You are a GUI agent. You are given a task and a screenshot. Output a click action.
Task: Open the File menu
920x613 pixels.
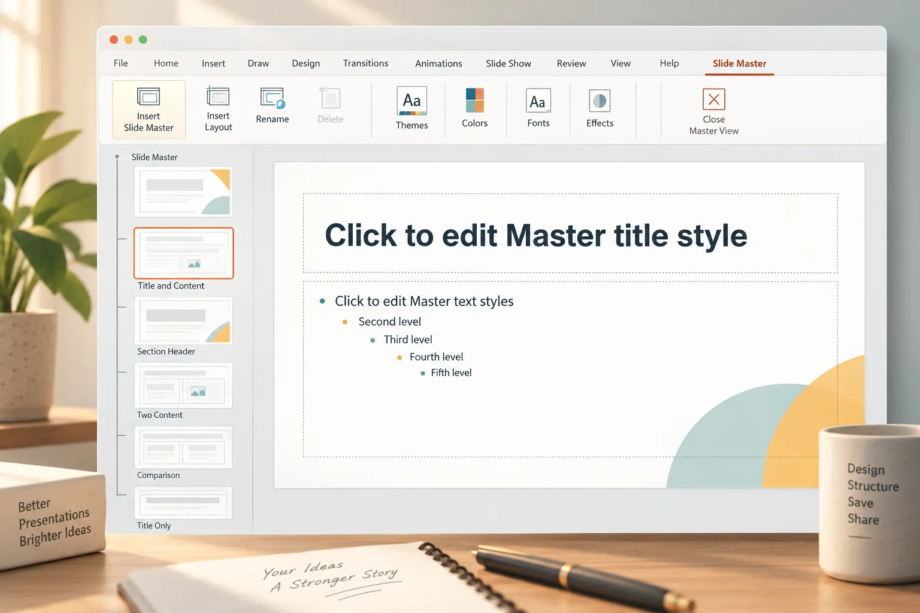pyautogui.click(x=121, y=63)
